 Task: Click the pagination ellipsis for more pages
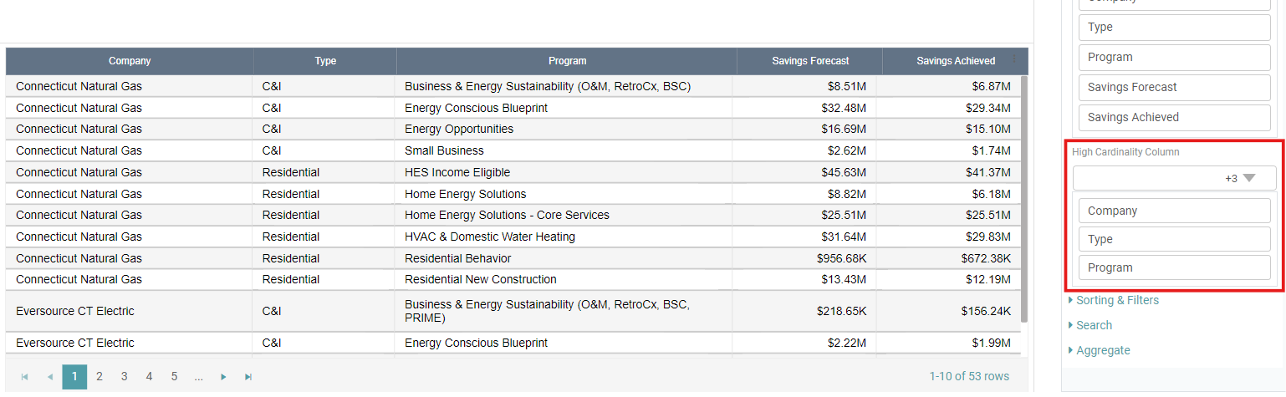pos(198,377)
